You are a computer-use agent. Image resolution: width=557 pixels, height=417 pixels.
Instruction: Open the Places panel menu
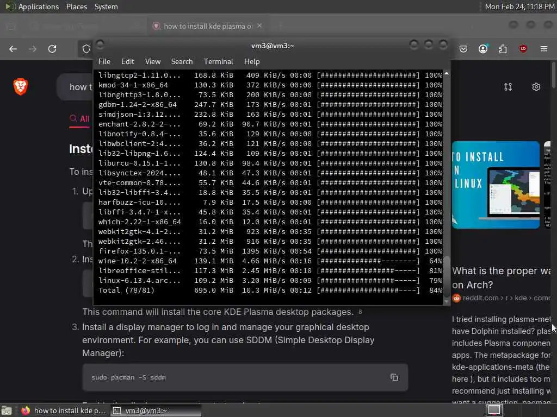pos(77,7)
